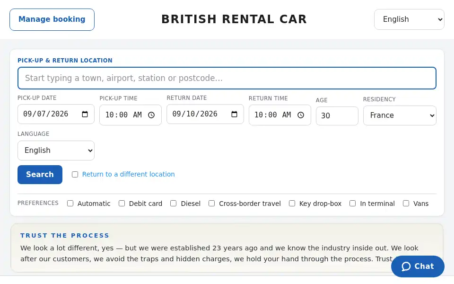Click the Vans label text
Viewport: 454px width, 284px height.
click(x=421, y=204)
